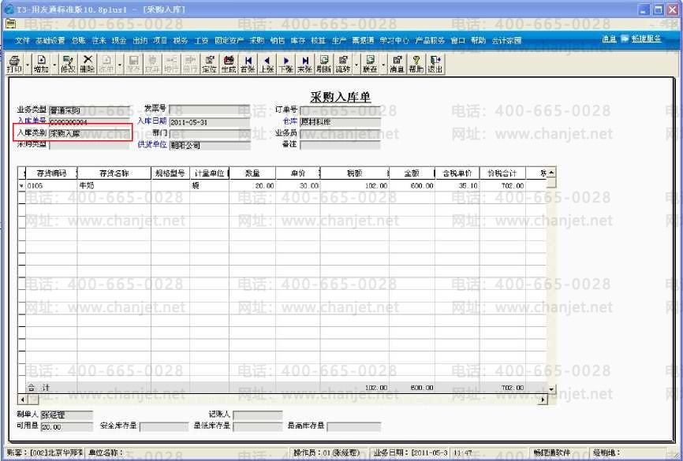Screen dimensions: 683x461
Task: Click the 消息 link at top right
Action: (609, 39)
